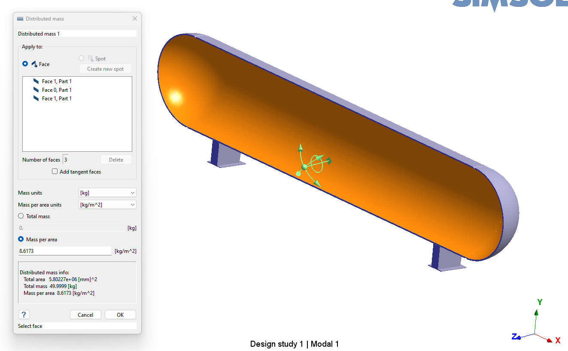The image size is (568, 351).
Task: Click the Number of faces value box
Action: [x=66, y=160]
